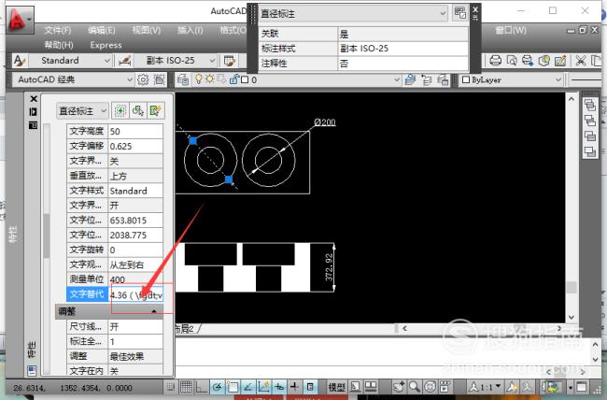607x400 pixels.
Task: Toggle Object Snap in status bar
Action: coord(233,387)
